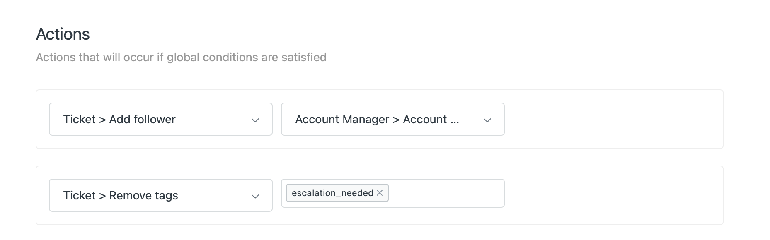Click chevron arrow on Add follower dropdown

point(255,120)
